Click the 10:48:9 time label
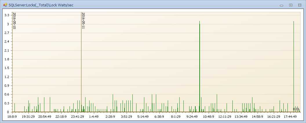This screenshot has height=123, width=306. (208, 117)
